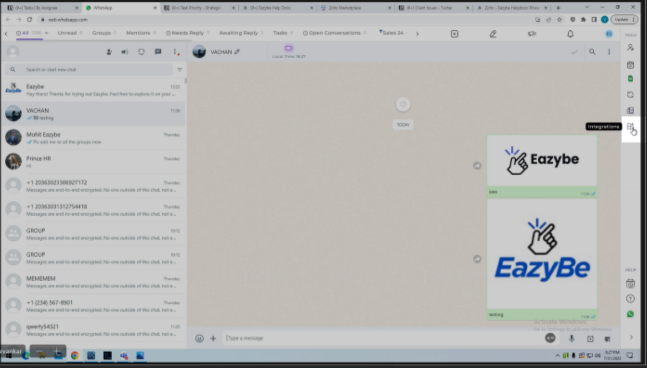Viewport: 647px width, 368px height.
Task: Open the Status circle icon
Action: coord(142,52)
